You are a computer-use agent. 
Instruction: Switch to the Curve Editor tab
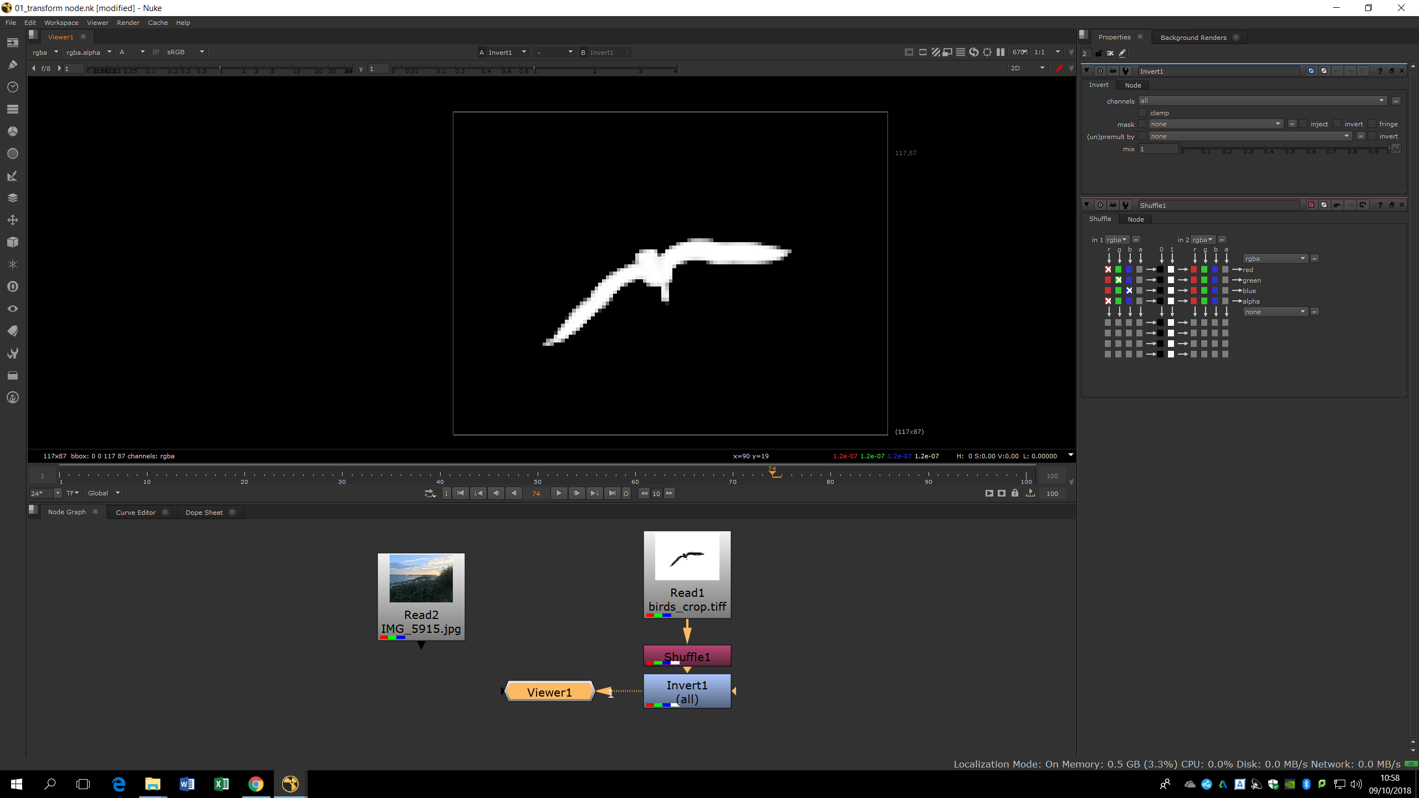point(136,512)
